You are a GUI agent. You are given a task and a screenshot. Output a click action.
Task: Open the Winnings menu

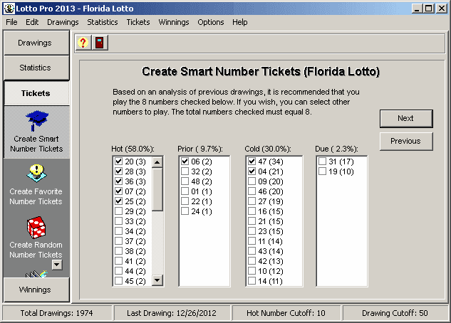pyautogui.click(x=174, y=22)
